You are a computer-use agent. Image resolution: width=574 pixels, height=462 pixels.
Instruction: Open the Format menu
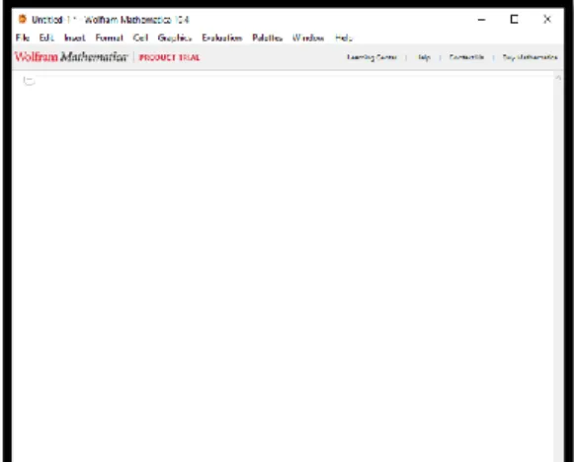point(109,38)
